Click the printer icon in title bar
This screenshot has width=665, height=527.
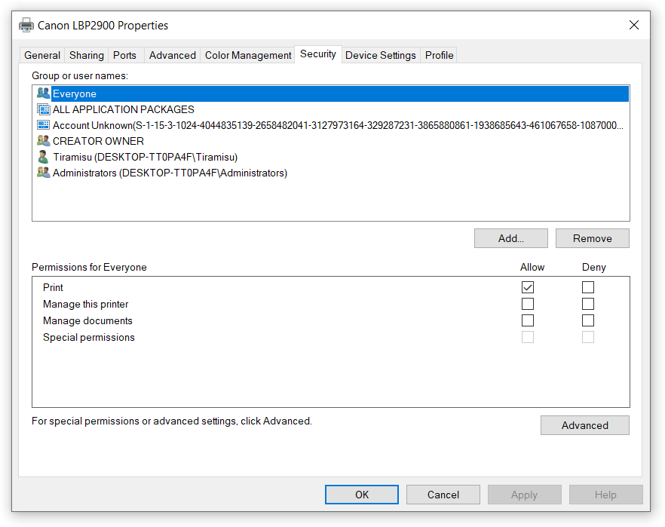(x=26, y=25)
